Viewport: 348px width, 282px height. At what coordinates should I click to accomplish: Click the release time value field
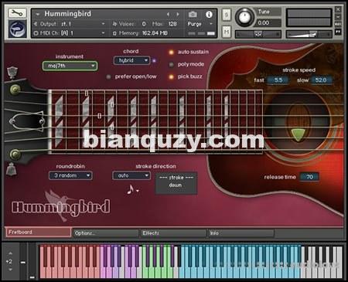pos(309,177)
